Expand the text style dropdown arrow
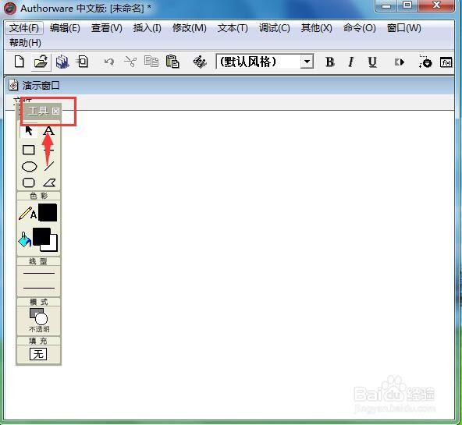 [307, 62]
